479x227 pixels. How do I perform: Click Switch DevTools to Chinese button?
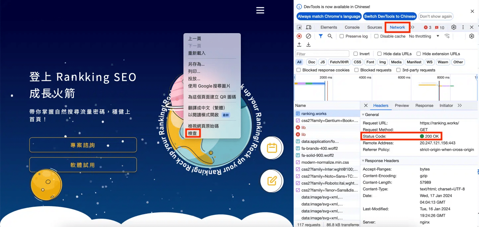pos(389,16)
